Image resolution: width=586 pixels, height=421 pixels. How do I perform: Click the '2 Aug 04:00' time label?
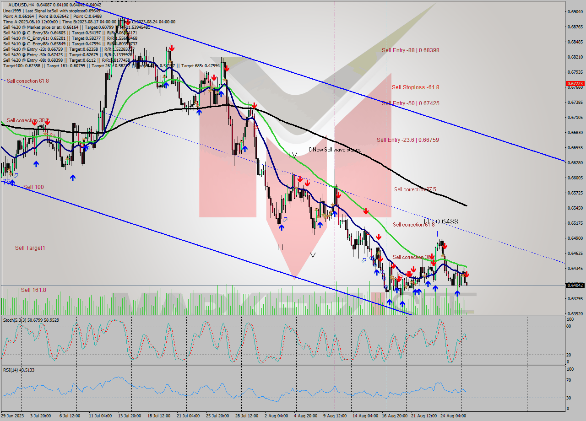pos(276,416)
